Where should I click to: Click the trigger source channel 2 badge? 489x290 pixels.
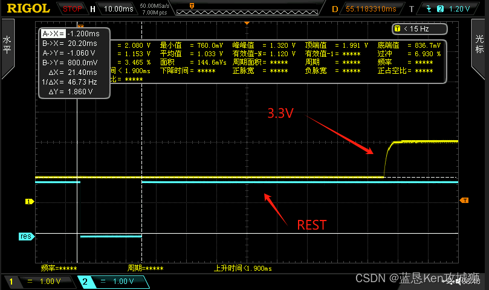coord(440,8)
